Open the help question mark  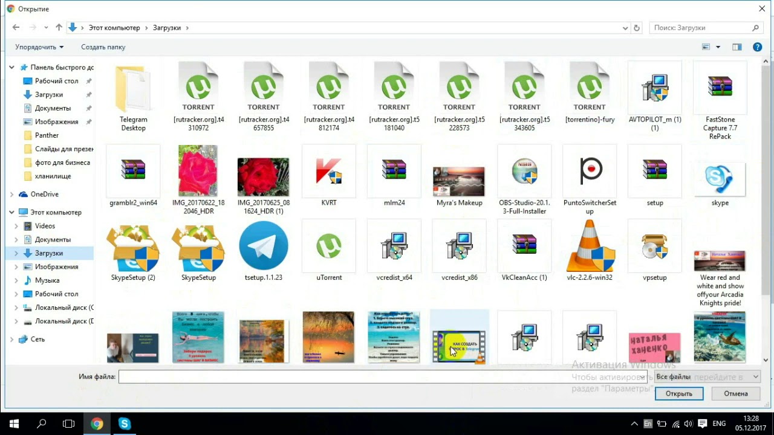tap(757, 47)
